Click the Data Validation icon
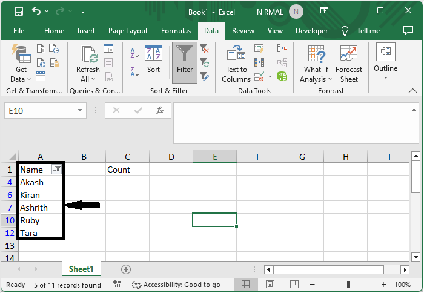Viewport: 424px width, 293px height. click(x=259, y=76)
